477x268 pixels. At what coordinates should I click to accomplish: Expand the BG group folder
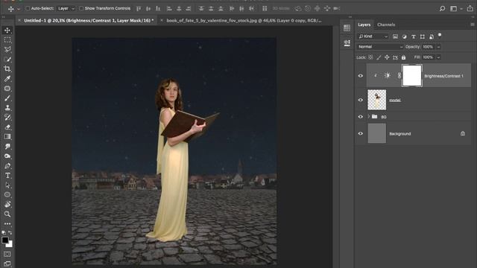(x=369, y=117)
